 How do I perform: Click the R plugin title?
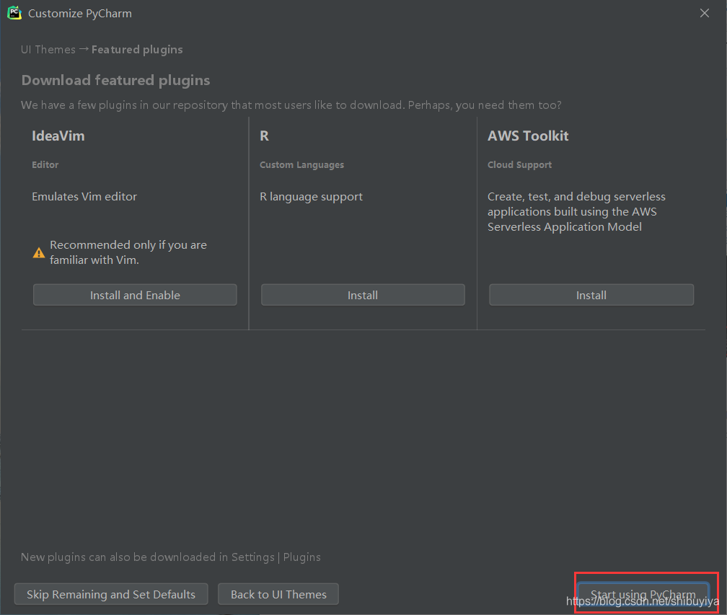tap(264, 136)
